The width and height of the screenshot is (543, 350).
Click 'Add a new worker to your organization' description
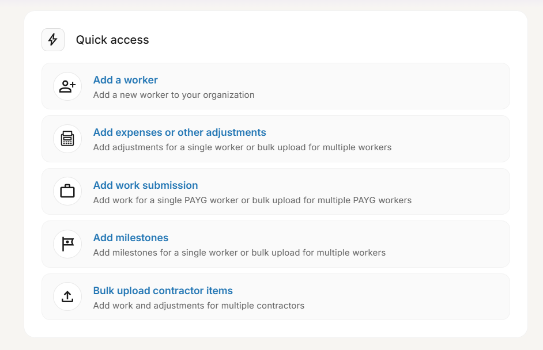174,95
